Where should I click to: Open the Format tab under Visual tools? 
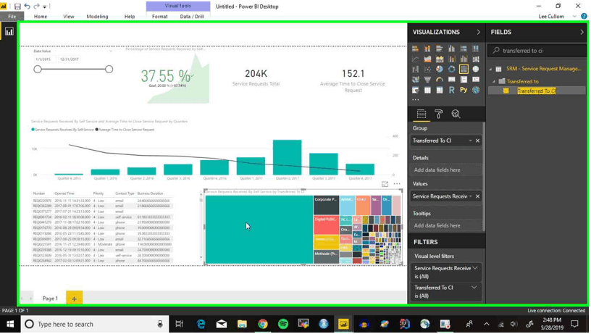(160, 17)
